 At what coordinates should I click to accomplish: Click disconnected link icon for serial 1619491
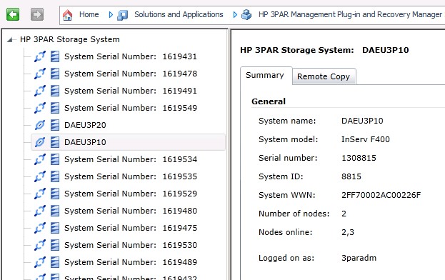tap(40, 91)
